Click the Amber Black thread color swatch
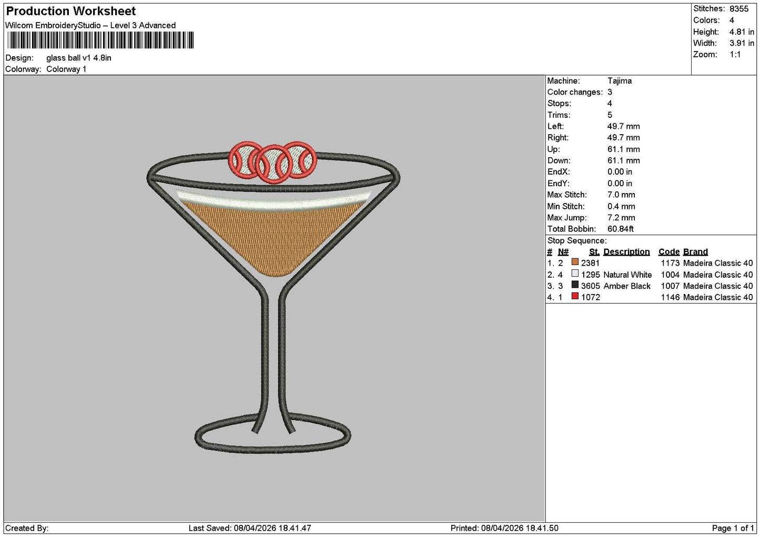Image resolution: width=760 pixels, height=537 pixels. 575,285
